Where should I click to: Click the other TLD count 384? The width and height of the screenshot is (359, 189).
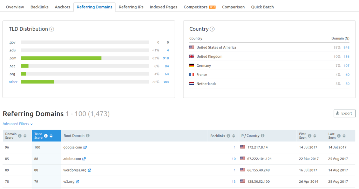(166, 82)
